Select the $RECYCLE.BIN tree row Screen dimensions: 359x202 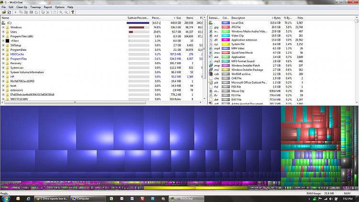[x=102, y=99]
